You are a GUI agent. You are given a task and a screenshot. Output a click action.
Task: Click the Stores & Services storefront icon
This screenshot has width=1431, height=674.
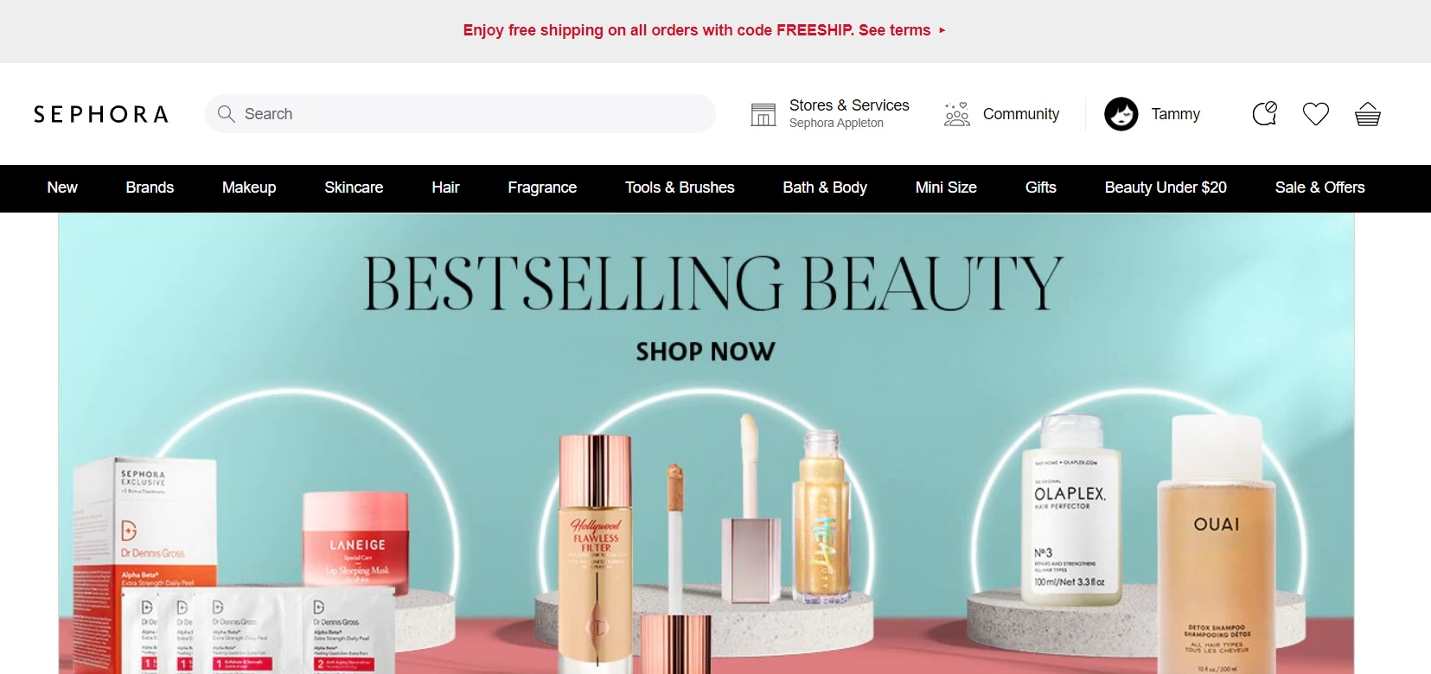[x=763, y=114]
